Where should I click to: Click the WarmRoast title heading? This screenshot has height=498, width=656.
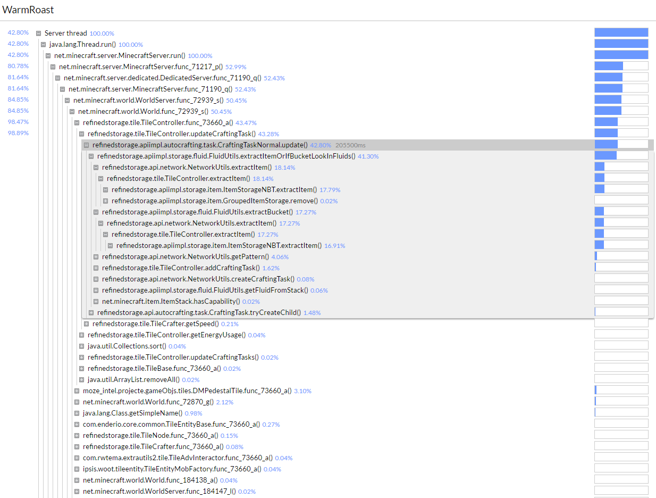point(28,10)
